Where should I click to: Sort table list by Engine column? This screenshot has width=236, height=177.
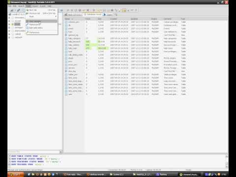click(157, 19)
